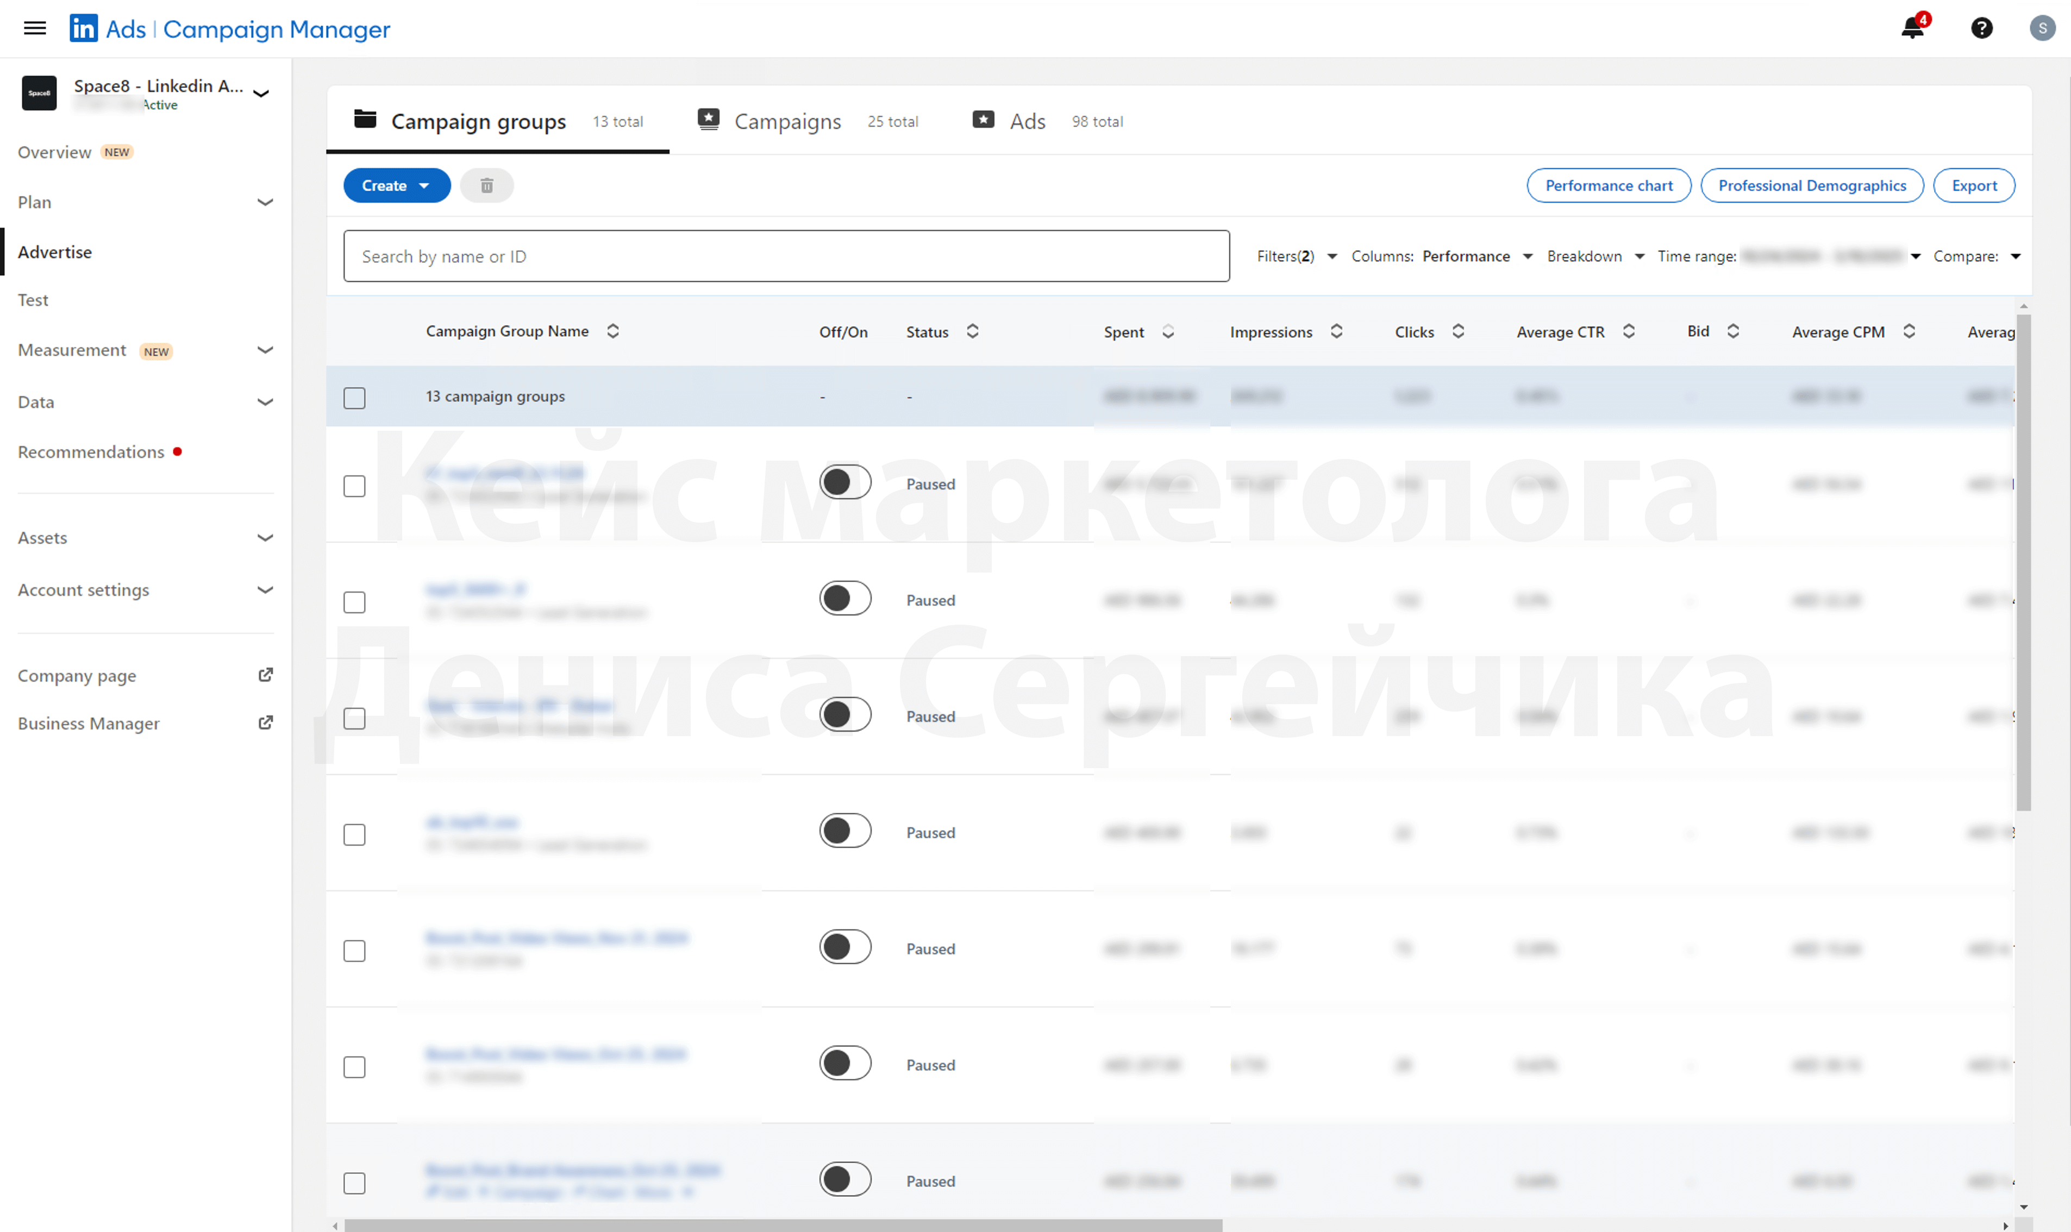Click the delete trash icon button

486,185
